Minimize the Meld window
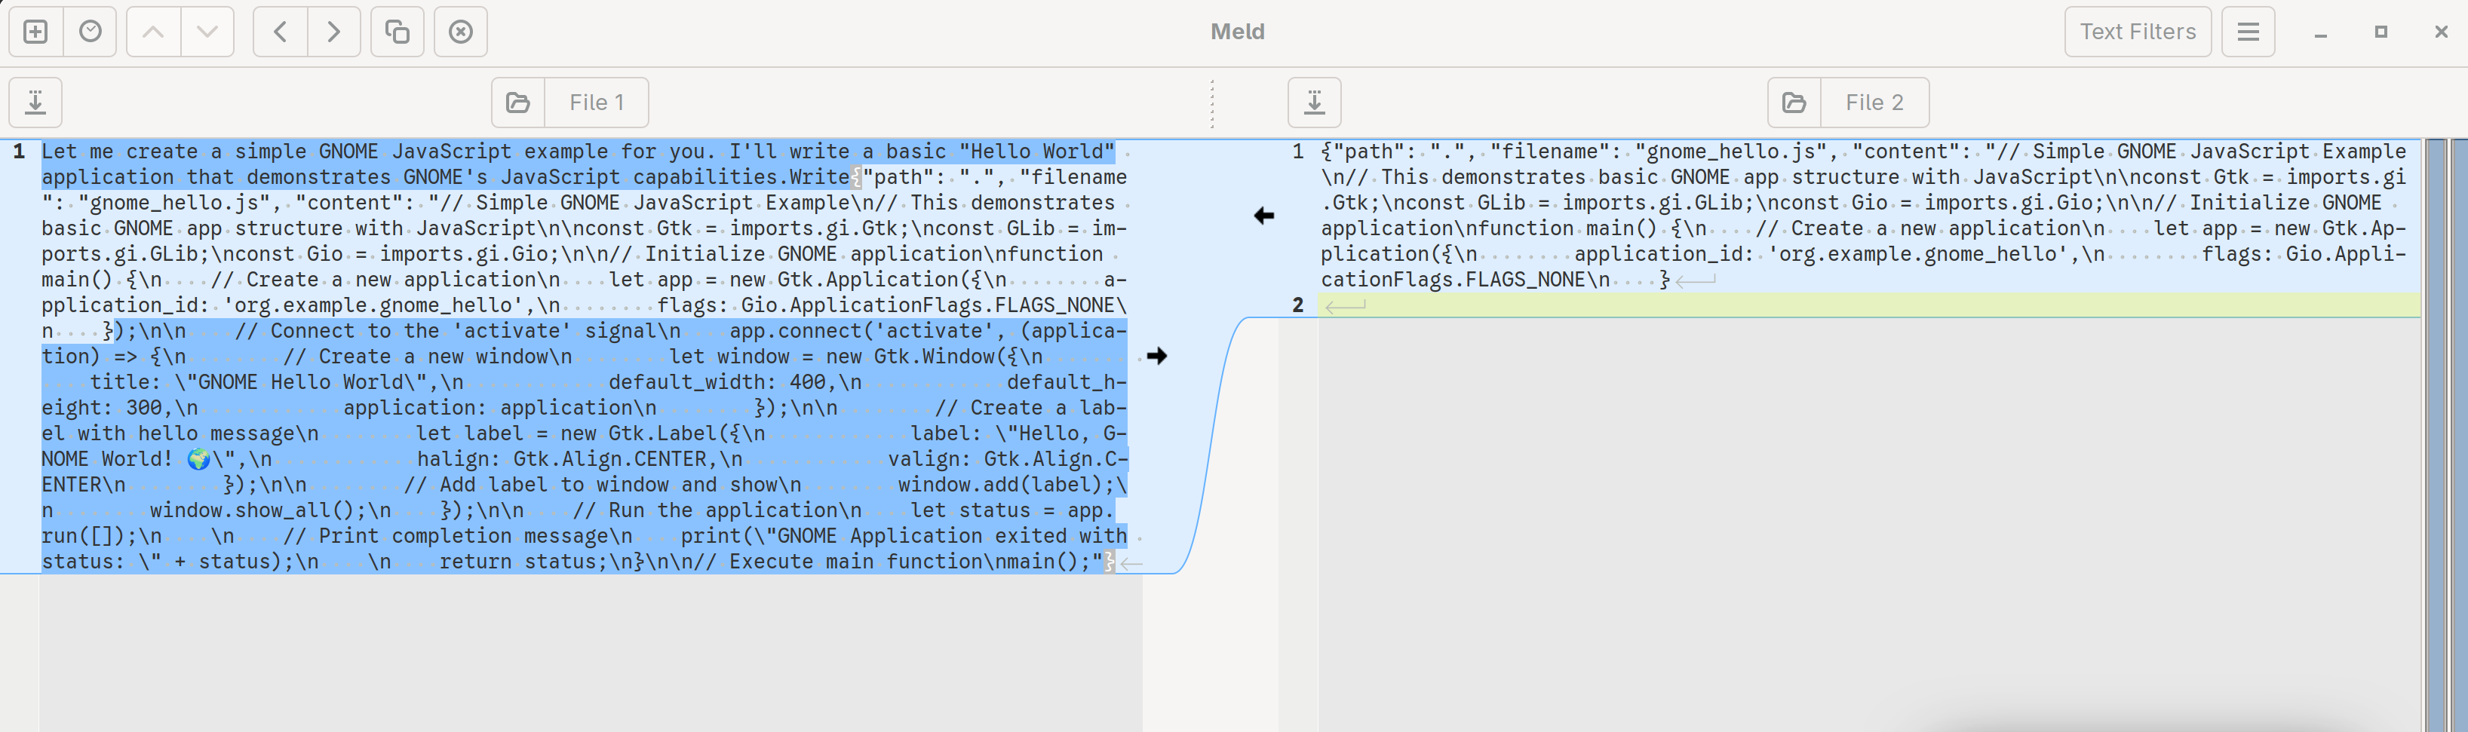2468x732 pixels. pyautogui.click(x=2320, y=32)
